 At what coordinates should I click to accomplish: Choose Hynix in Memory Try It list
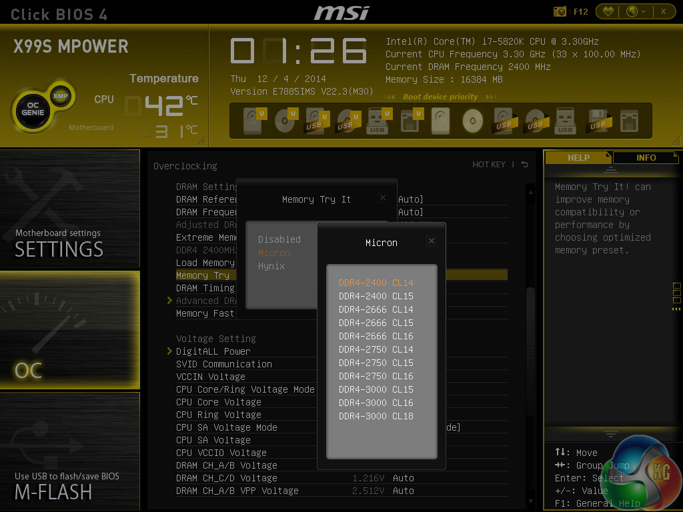271,266
